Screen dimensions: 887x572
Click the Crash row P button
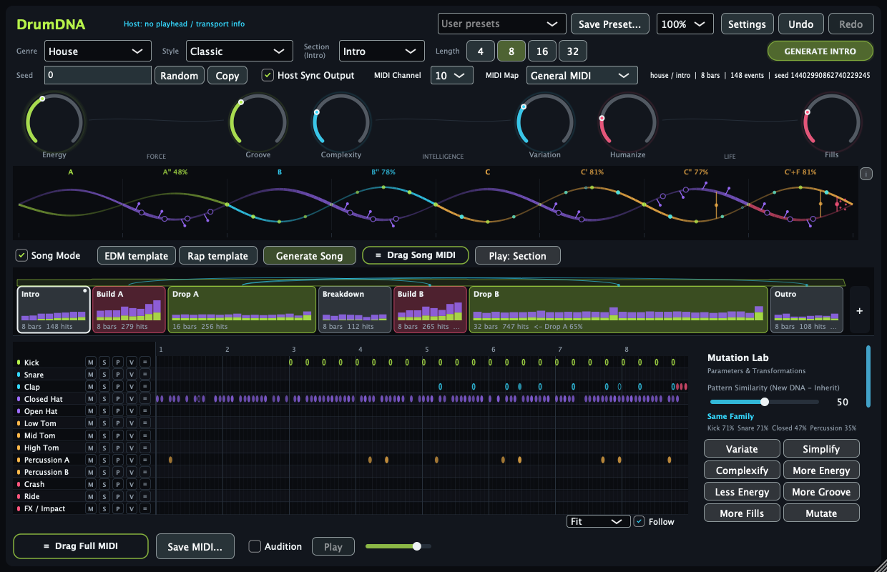tap(118, 484)
